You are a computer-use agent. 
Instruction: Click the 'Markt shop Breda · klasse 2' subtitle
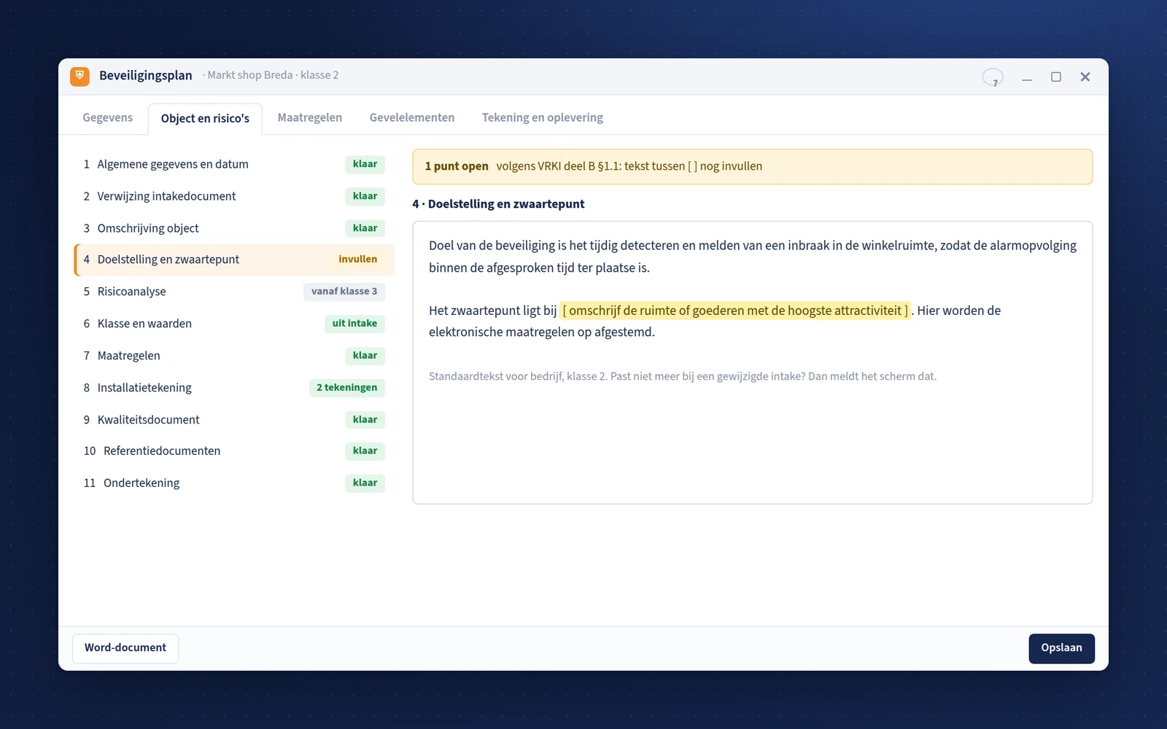[273, 76]
